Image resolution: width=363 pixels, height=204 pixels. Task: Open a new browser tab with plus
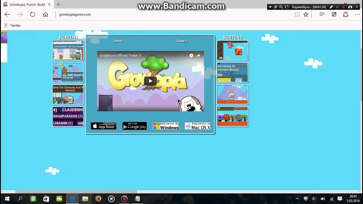[x=58, y=4]
